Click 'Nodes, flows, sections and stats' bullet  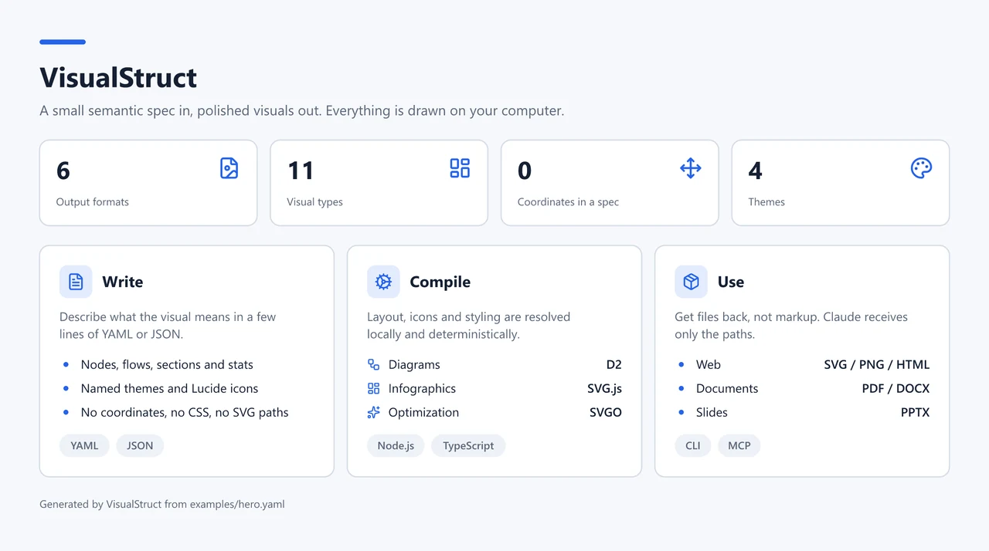[x=167, y=365]
